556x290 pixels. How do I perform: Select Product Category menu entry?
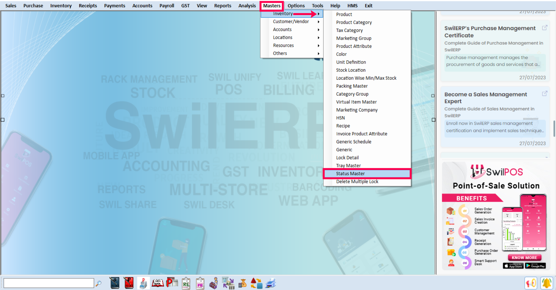click(x=367, y=22)
